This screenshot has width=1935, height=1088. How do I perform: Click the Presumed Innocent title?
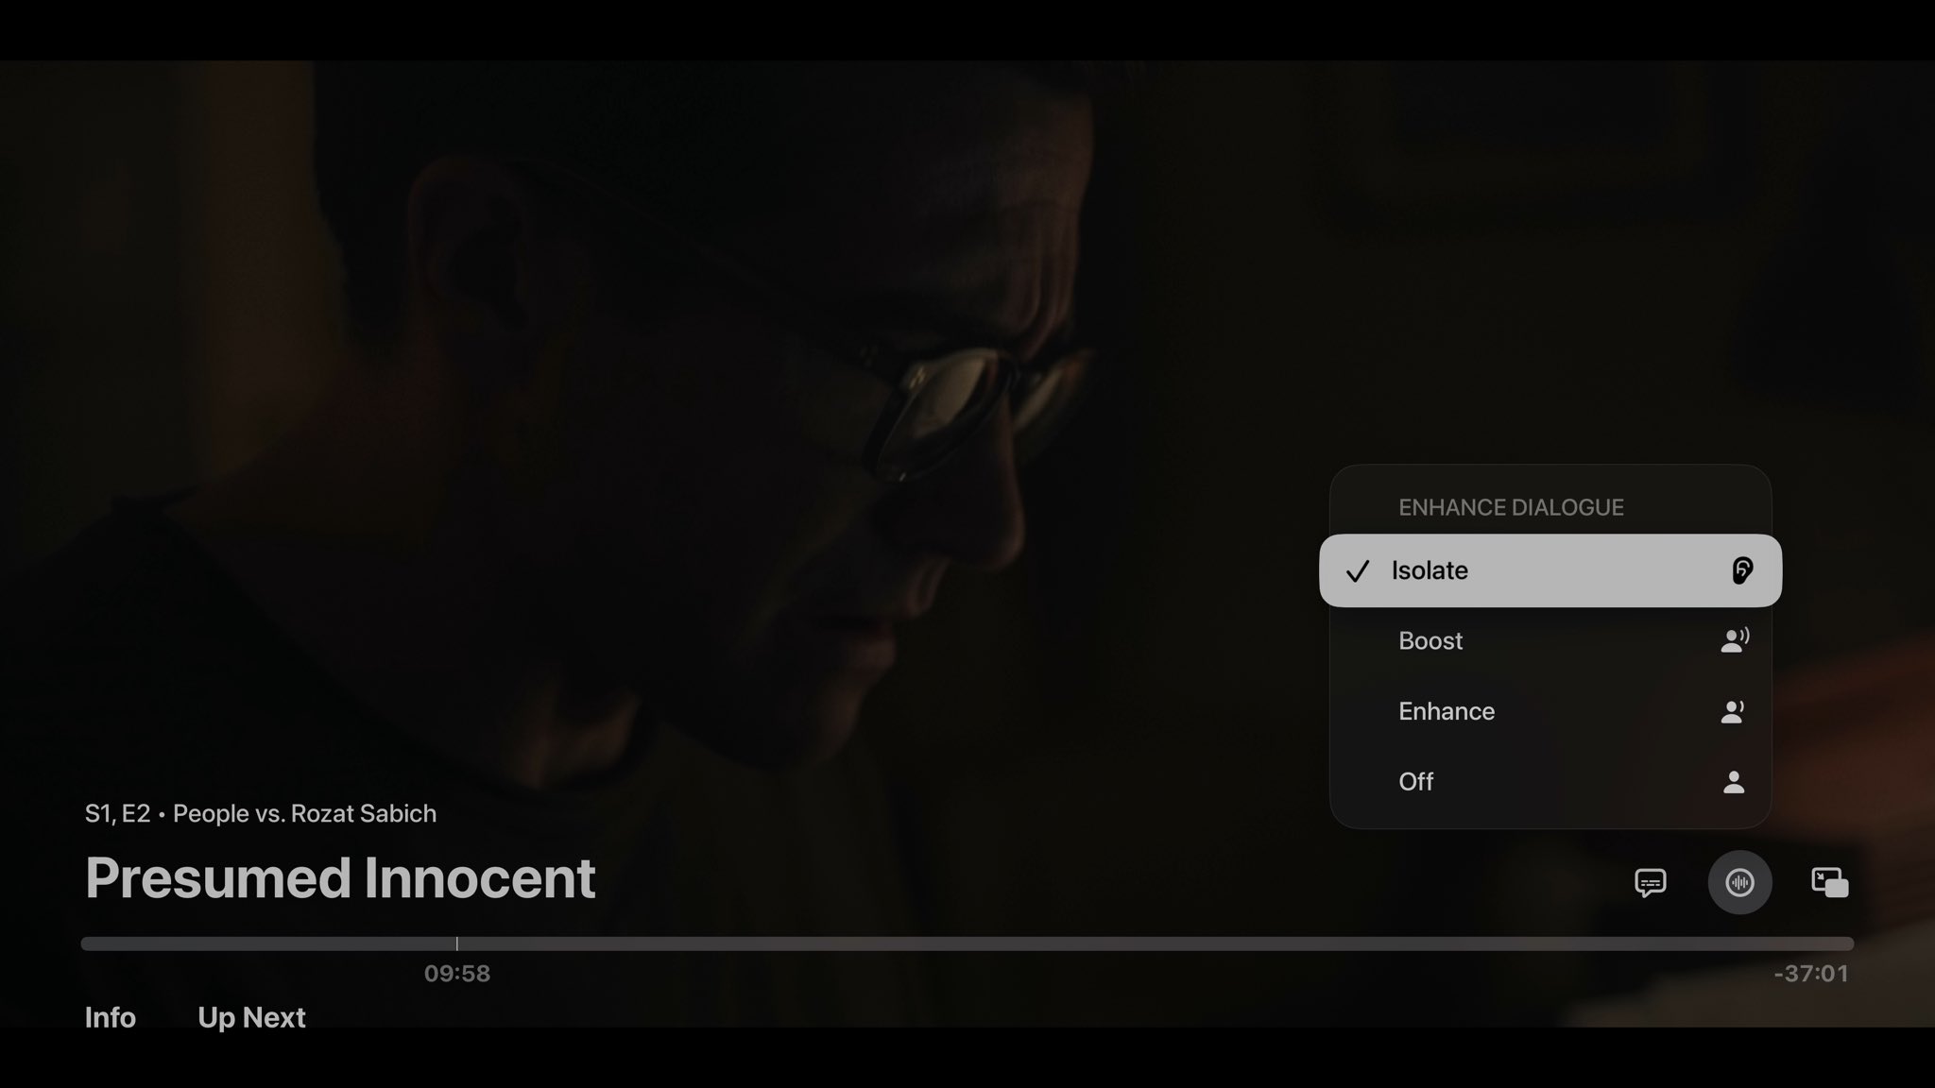[340, 878]
